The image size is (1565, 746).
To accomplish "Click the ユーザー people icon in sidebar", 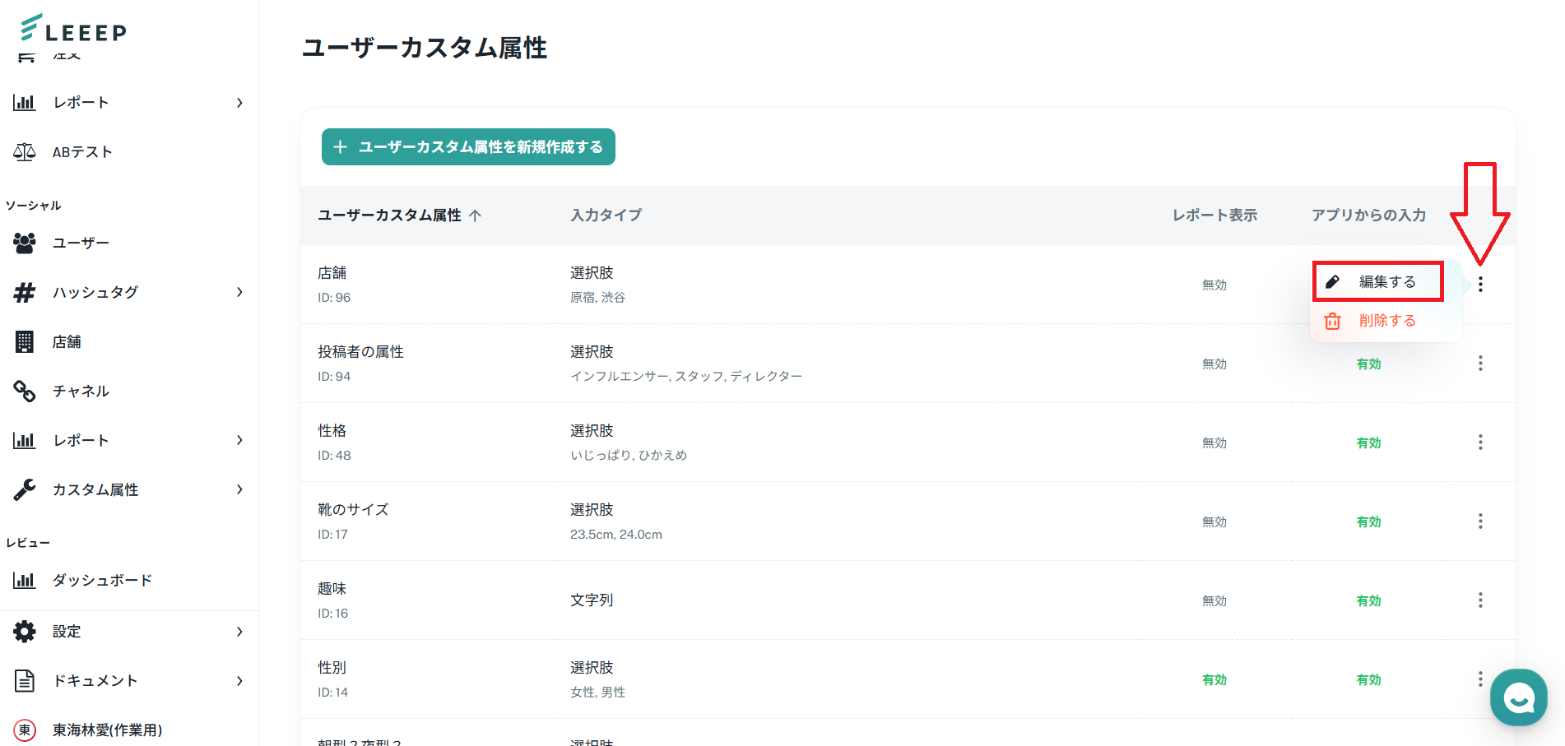I will [25, 243].
